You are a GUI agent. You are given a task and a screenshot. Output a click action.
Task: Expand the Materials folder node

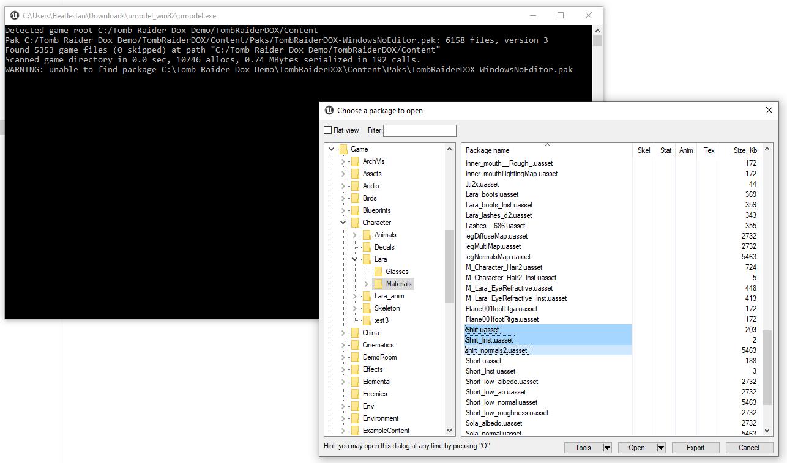[x=366, y=284]
